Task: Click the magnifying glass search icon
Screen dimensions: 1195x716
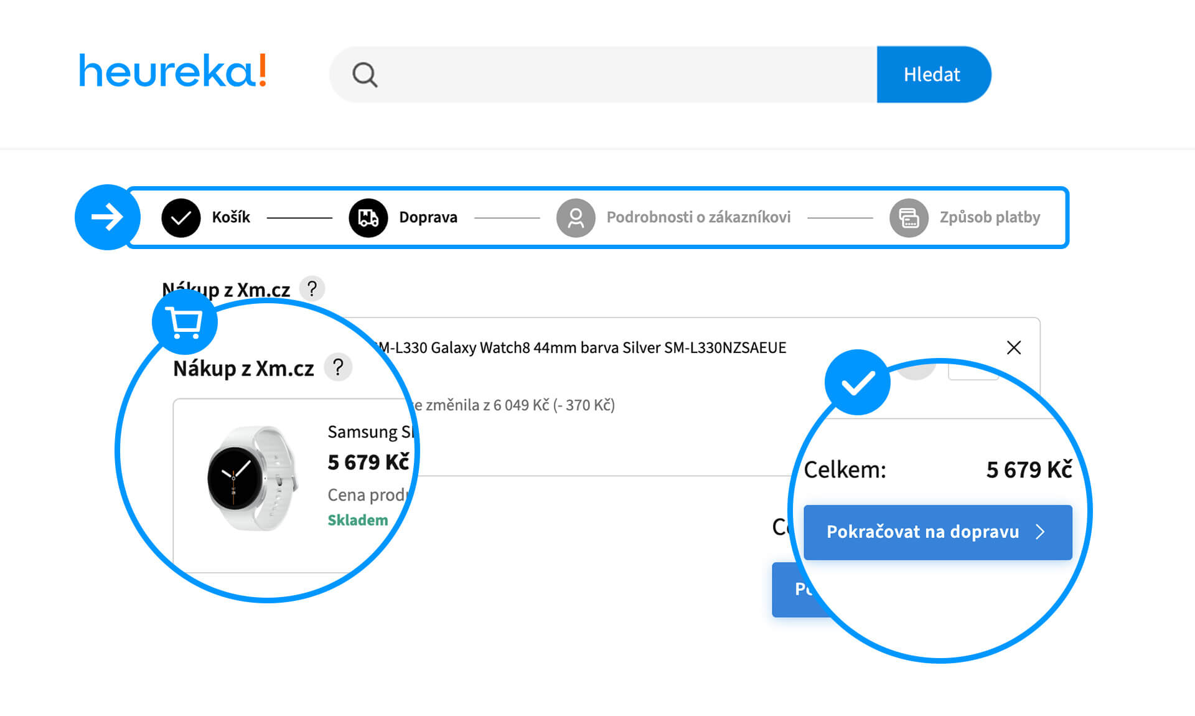Action: pos(365,75)
